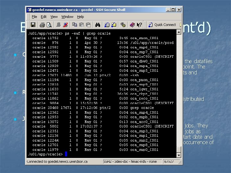Open the Settings gears icon
Viewport: 231px width, 173px height.
point(123,25)
